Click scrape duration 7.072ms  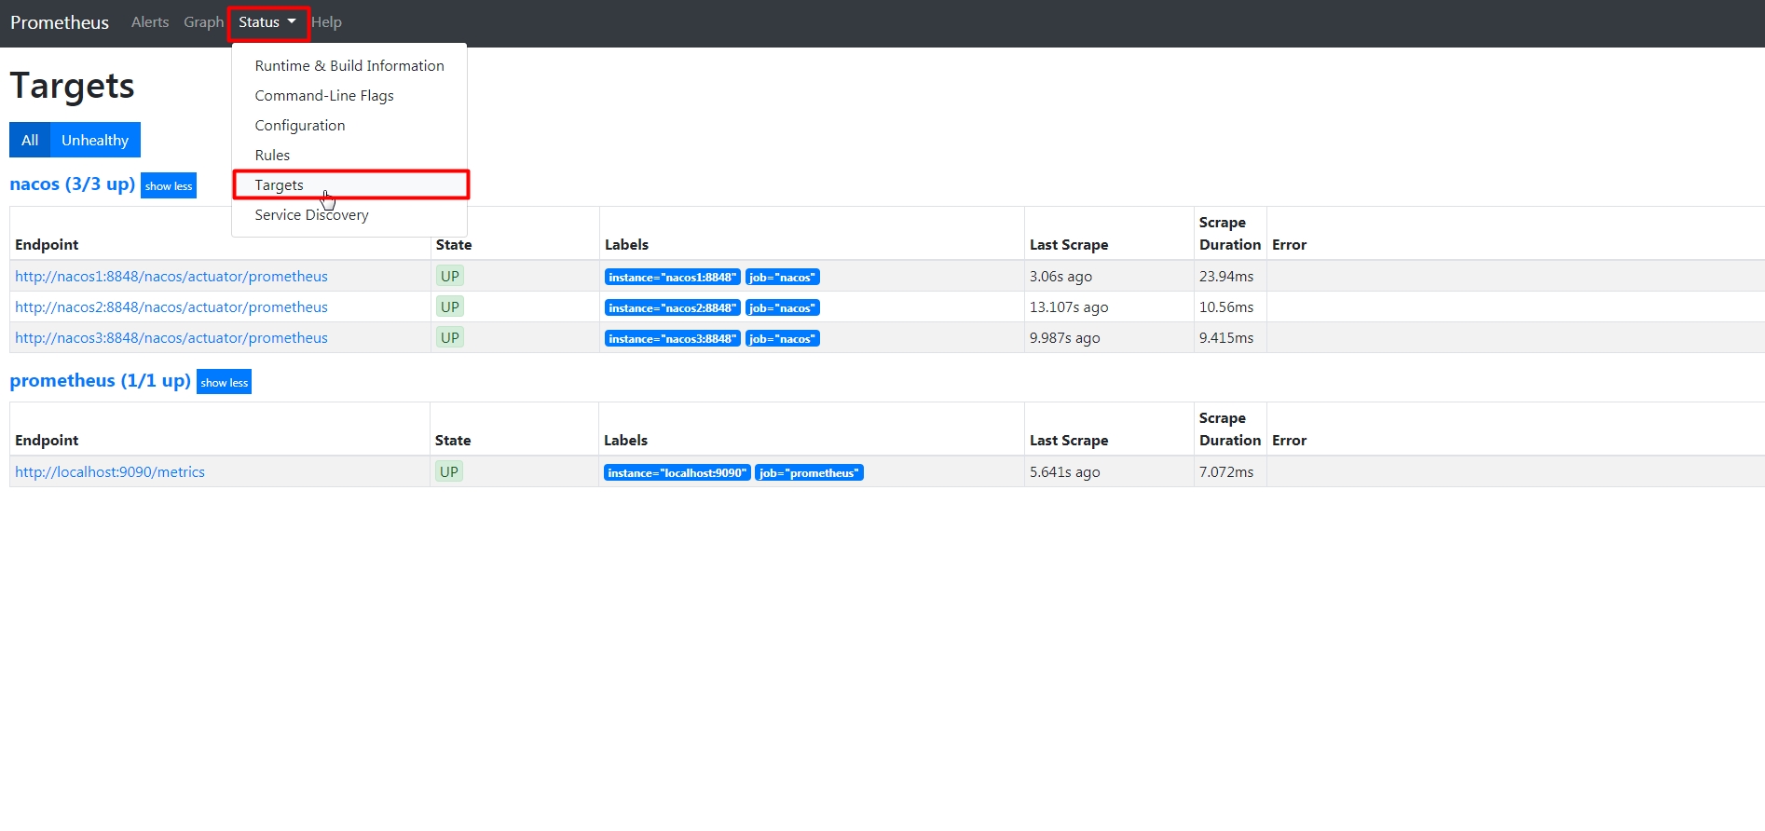(1226, 472)
